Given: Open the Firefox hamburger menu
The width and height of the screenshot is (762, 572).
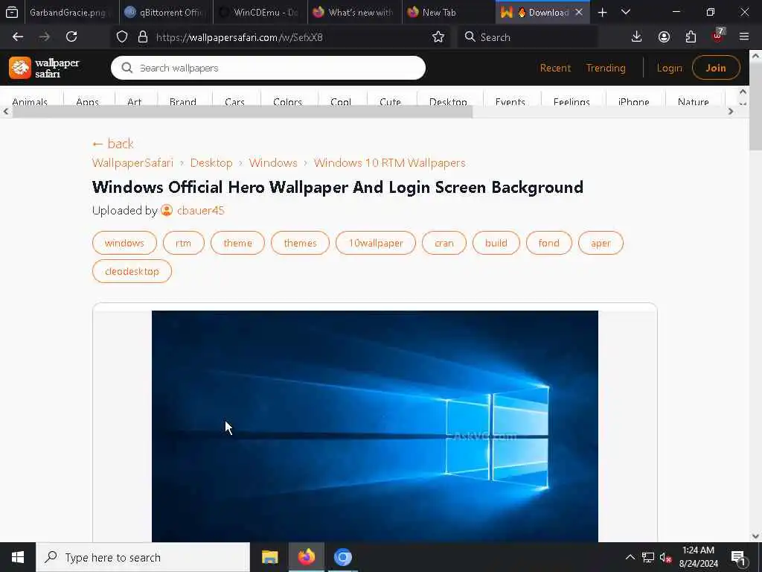Looking at the screenshot, I should coord(744,37).
